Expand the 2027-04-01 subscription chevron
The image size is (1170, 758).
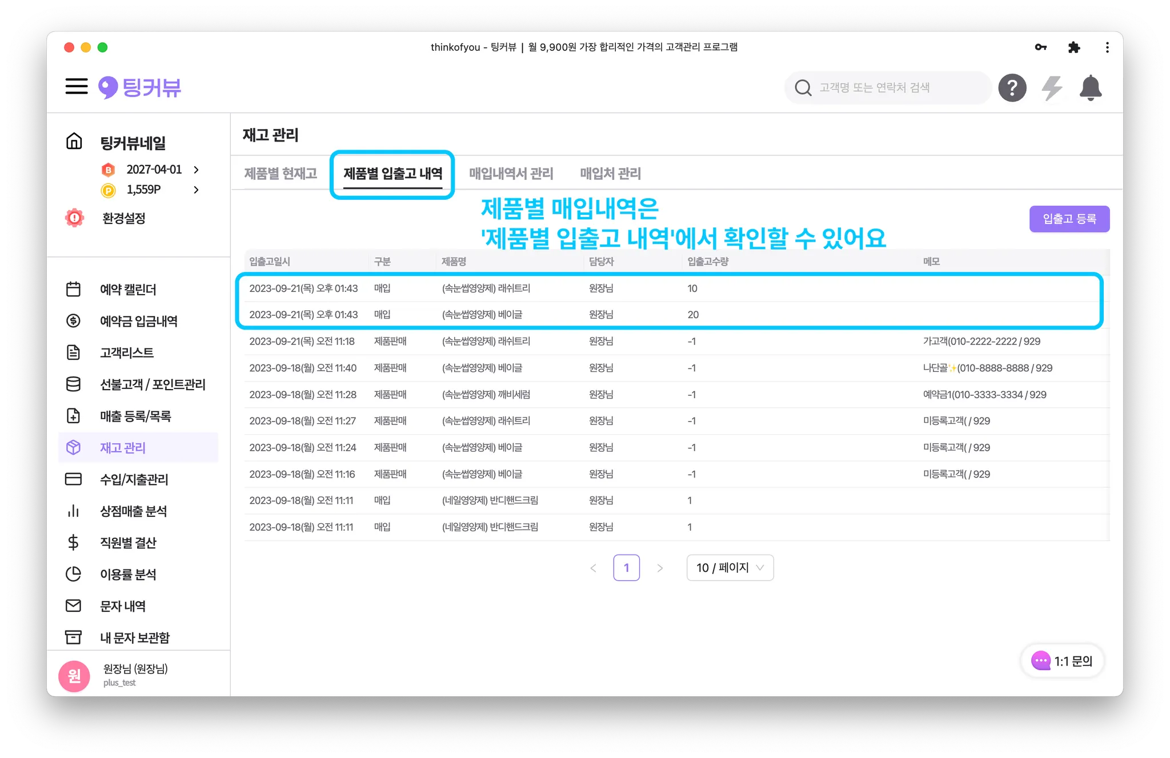click(x=197, y=170)
